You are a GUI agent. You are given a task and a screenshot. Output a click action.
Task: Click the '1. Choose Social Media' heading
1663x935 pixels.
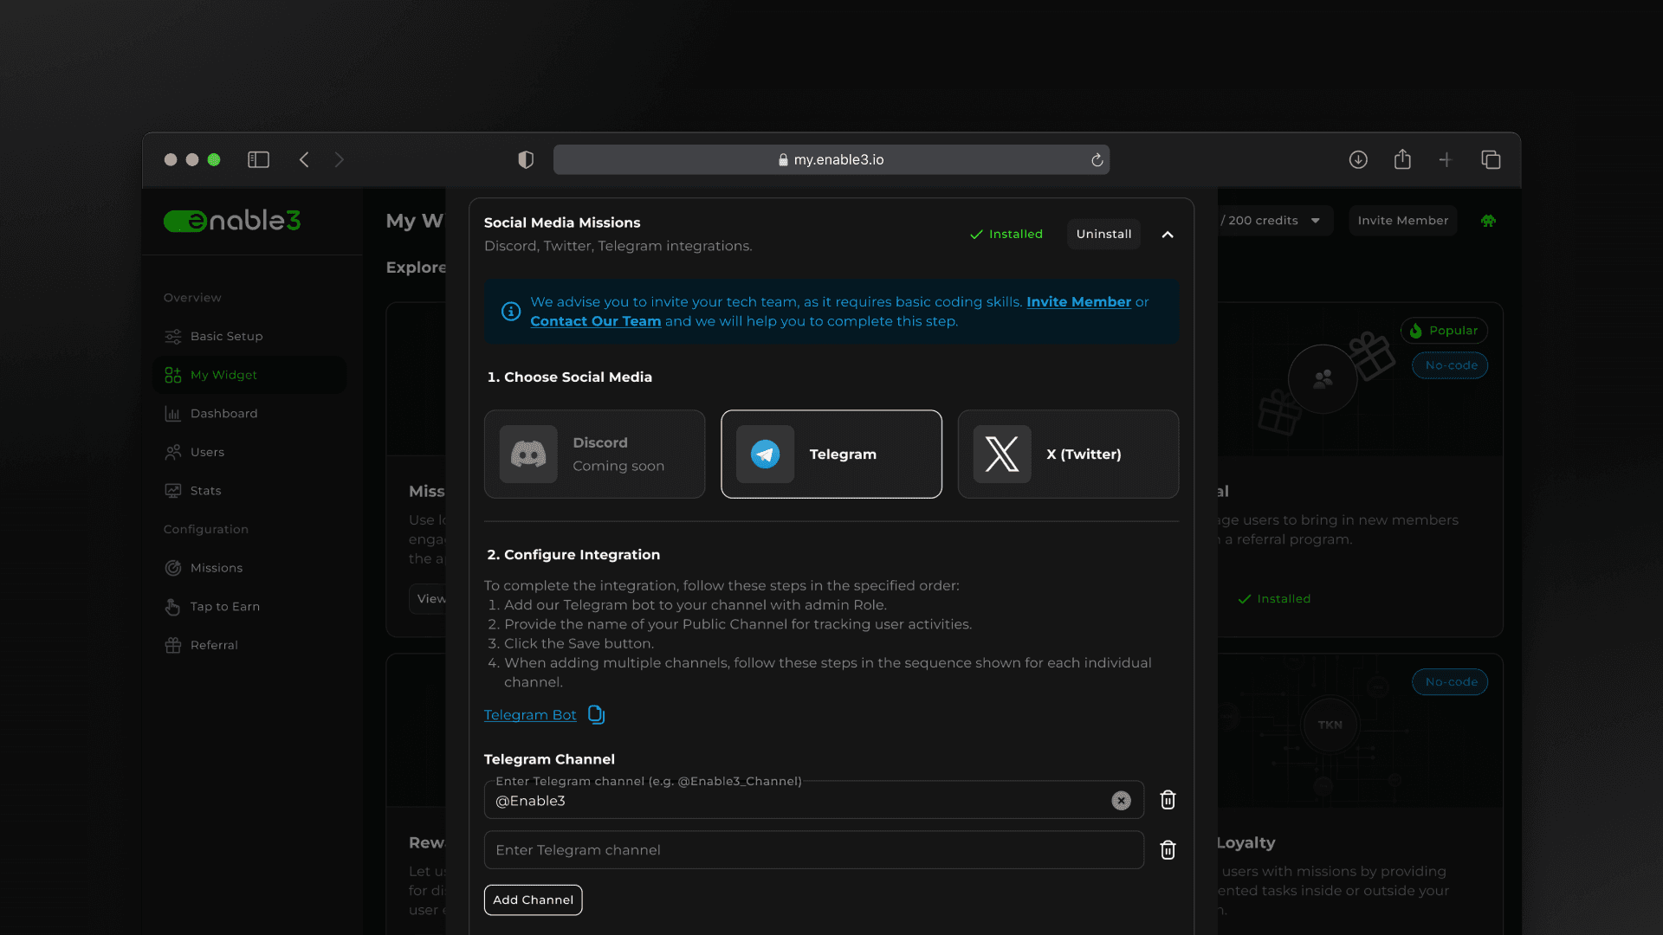(569, 377)
